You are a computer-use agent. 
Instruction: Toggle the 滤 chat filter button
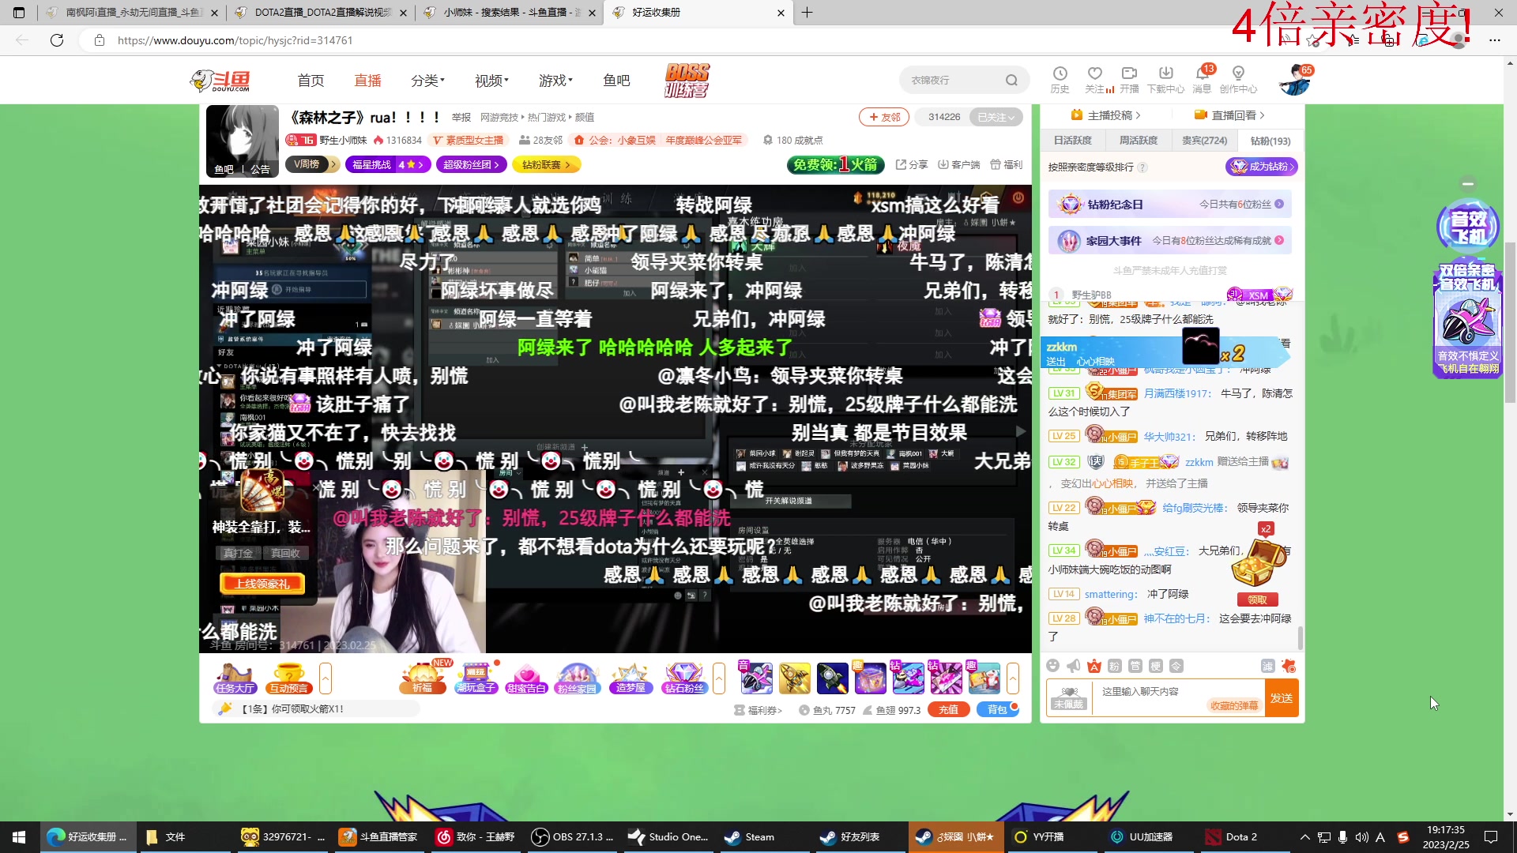pos(1267,666)
